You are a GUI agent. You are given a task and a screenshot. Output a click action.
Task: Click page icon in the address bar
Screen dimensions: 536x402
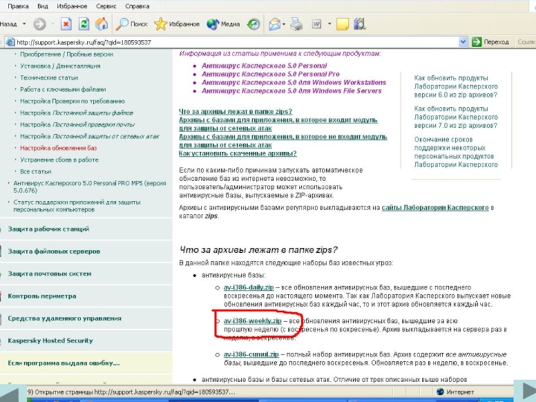point(10,42)
